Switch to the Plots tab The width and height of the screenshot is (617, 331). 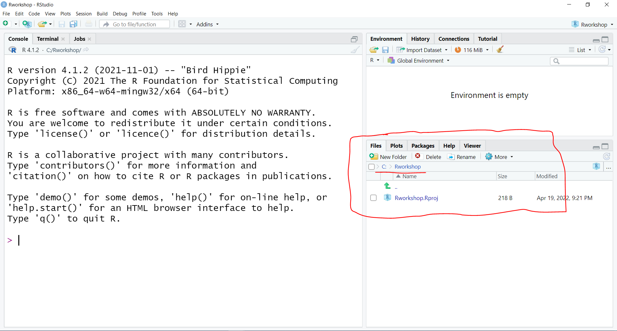396,146
